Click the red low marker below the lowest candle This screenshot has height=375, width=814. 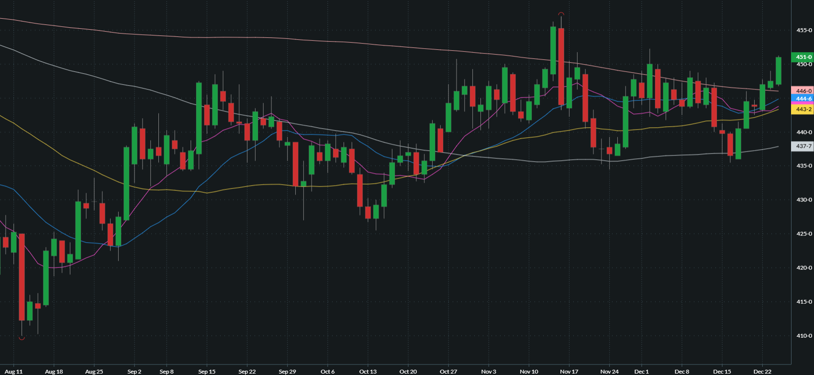coord(22,339)
